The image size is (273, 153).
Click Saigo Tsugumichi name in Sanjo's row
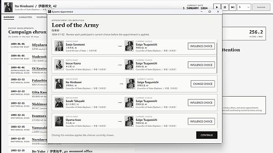147,45
